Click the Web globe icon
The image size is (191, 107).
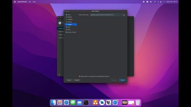click(67, 30)
